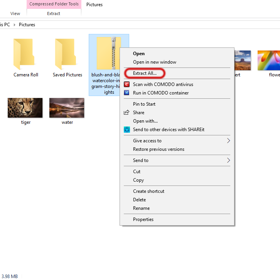This screenshot has width=280, height=280.
Task: Click the tiger file name label
Action: (26, 122)
